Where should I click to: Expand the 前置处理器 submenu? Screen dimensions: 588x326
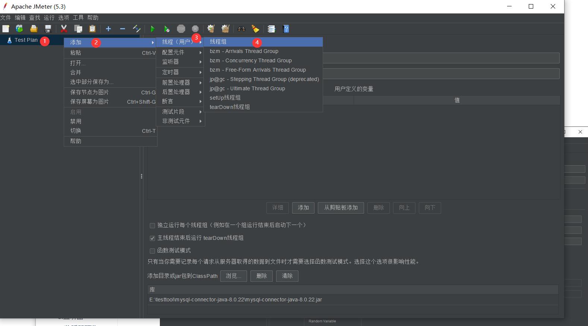[x=180, y=83]
